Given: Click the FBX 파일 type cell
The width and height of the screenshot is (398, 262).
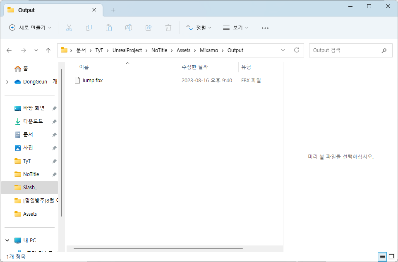Looking at the screenshot, I should click(x=251, y=81).
